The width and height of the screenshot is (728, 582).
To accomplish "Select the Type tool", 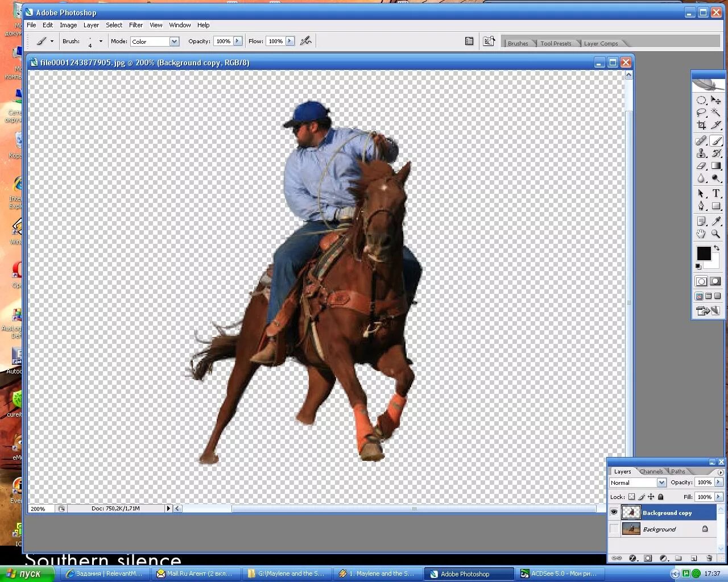I will coord(716,193).
